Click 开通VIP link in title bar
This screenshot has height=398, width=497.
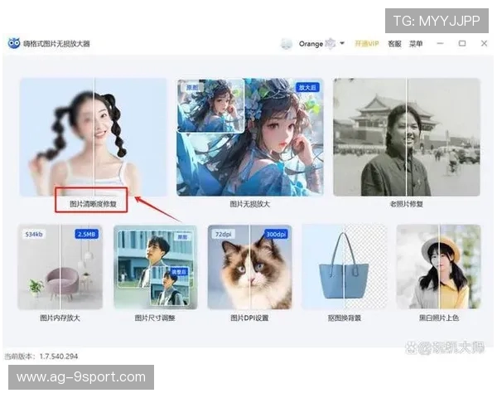click(x=366, y=43)
